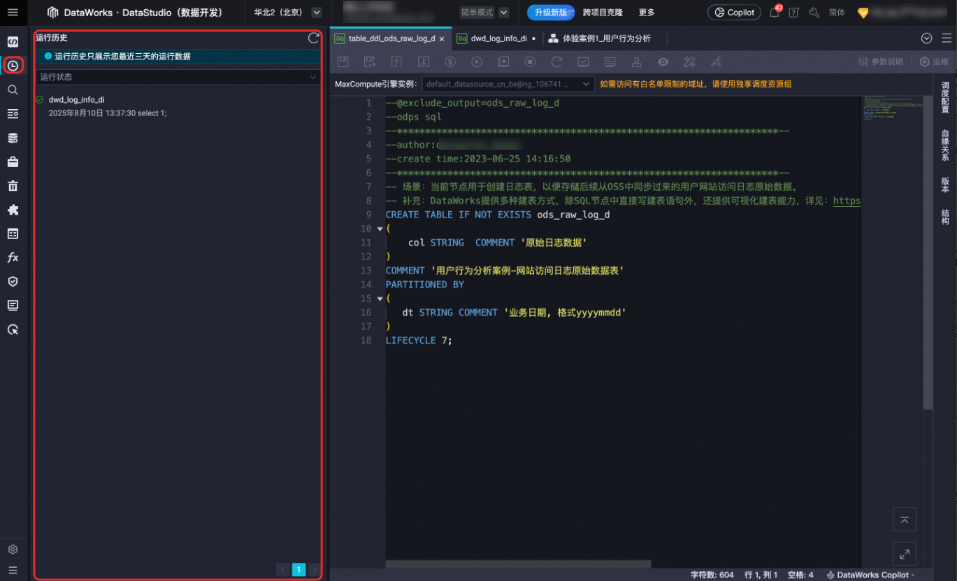
Task: Click 跨项目克隆 in the header
Action: [603, 13]
